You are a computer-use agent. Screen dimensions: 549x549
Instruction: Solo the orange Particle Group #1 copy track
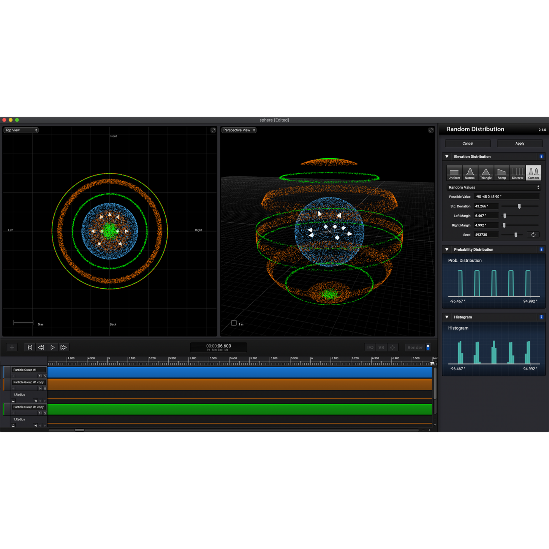point(45,389)
